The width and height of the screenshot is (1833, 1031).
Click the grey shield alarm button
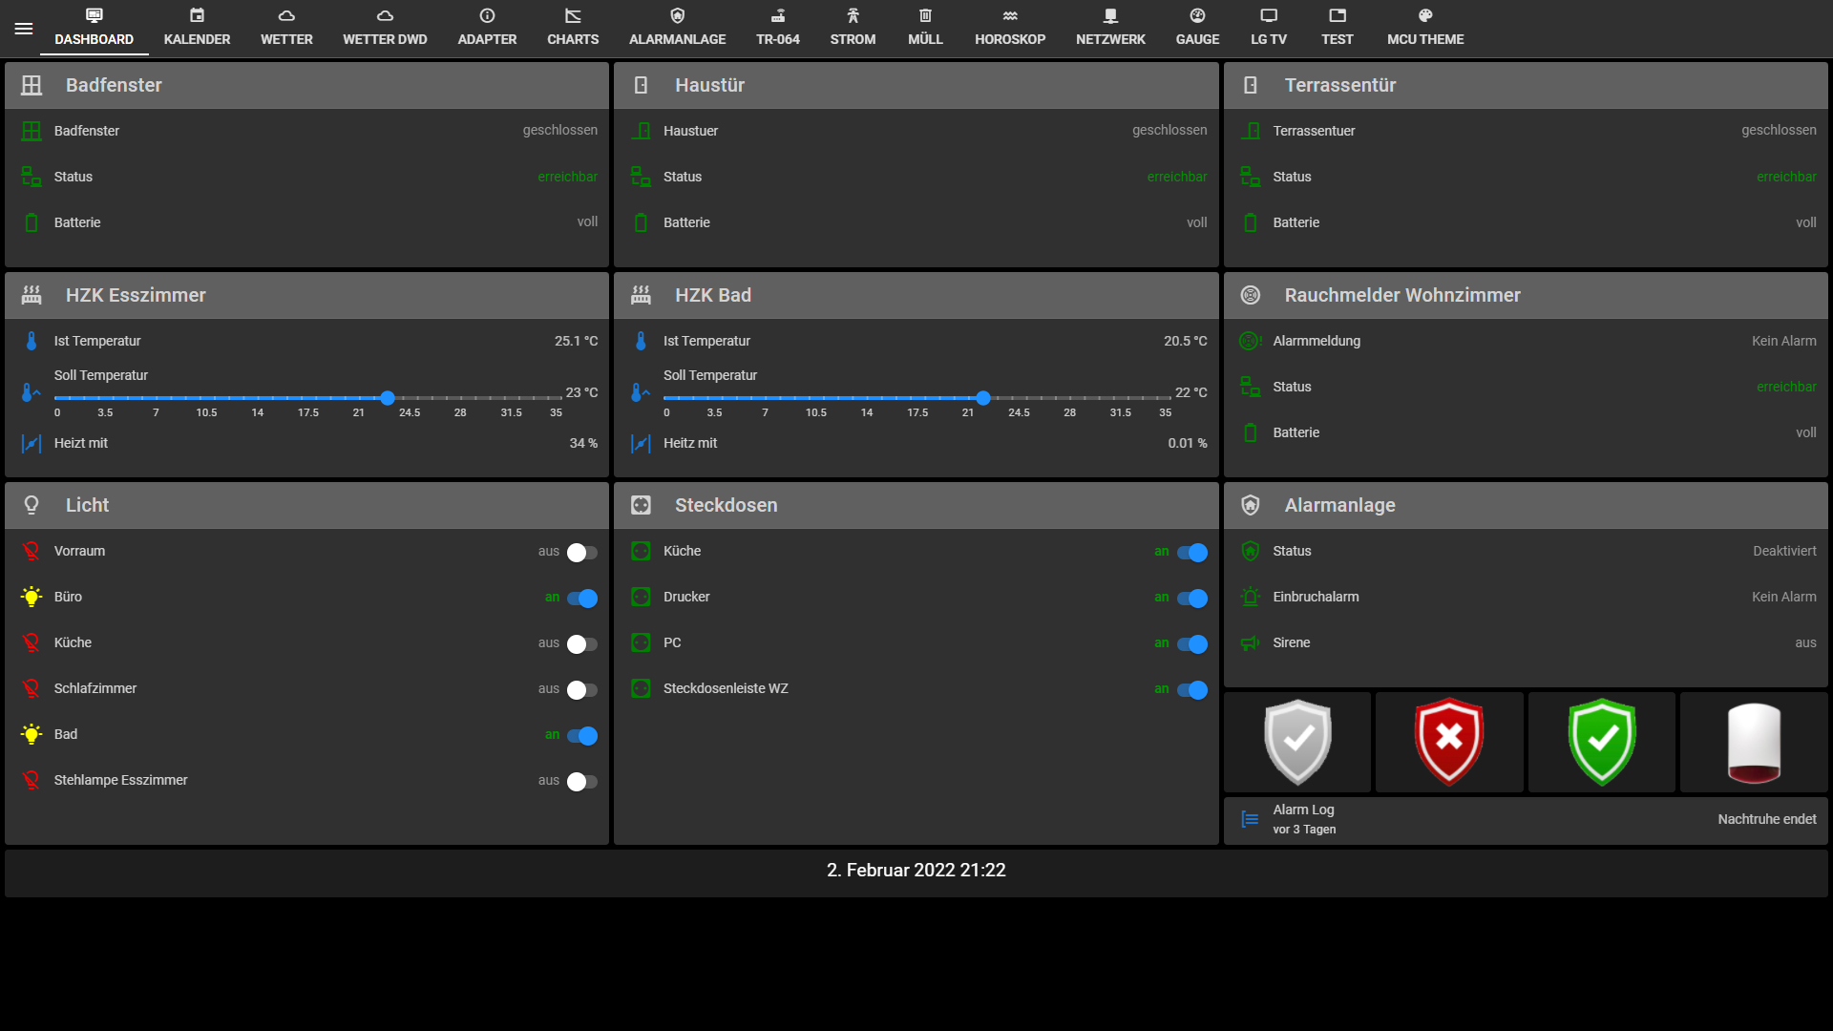coord(1297,742)
